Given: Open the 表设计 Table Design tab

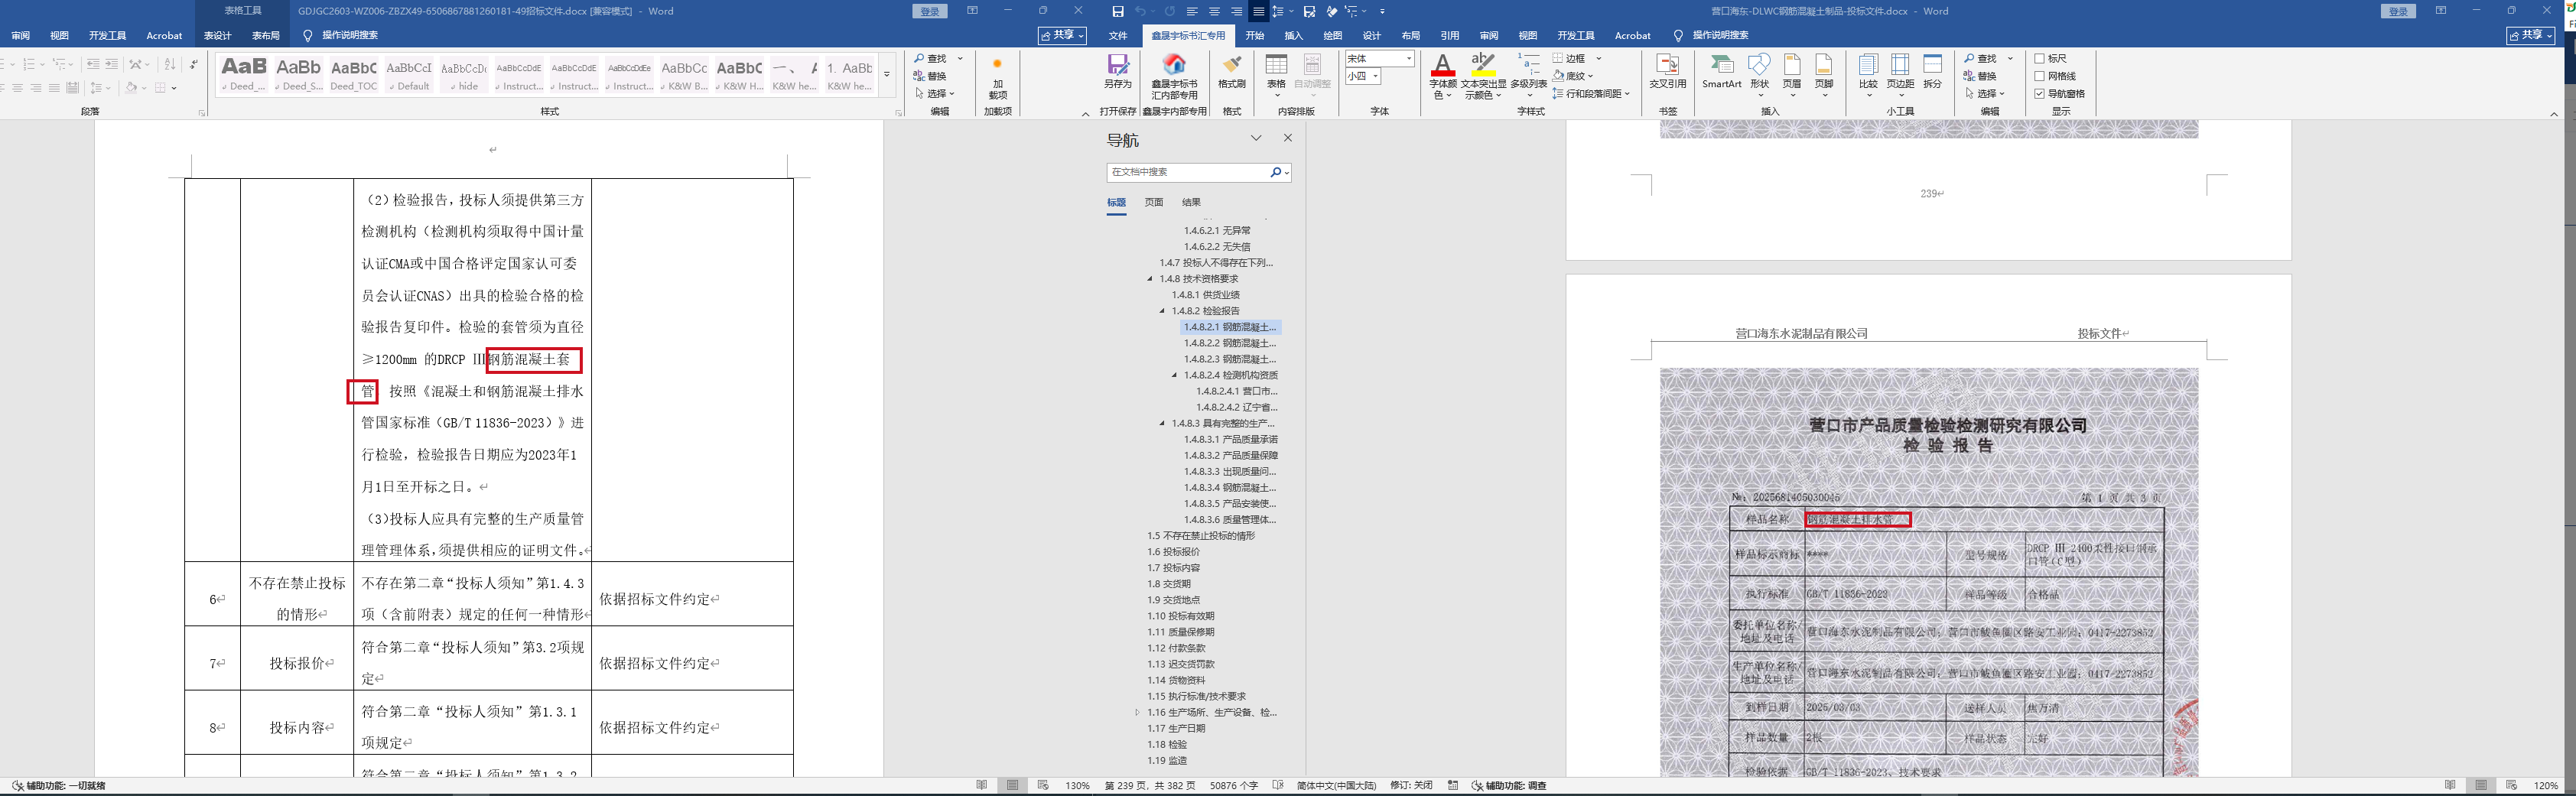Looking at the screenshot, I should point(218,36).
